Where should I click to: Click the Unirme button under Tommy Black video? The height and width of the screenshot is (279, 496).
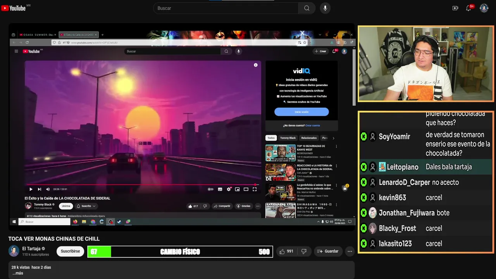(x=66, y=206)
